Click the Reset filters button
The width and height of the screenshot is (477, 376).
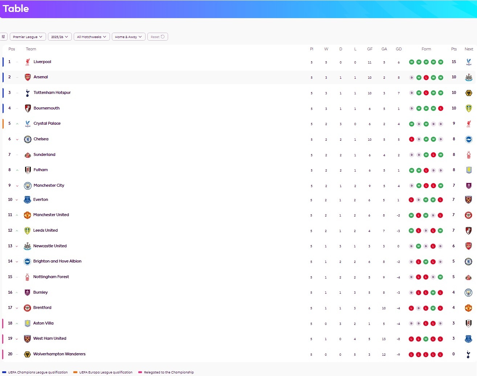click(158, 37)
